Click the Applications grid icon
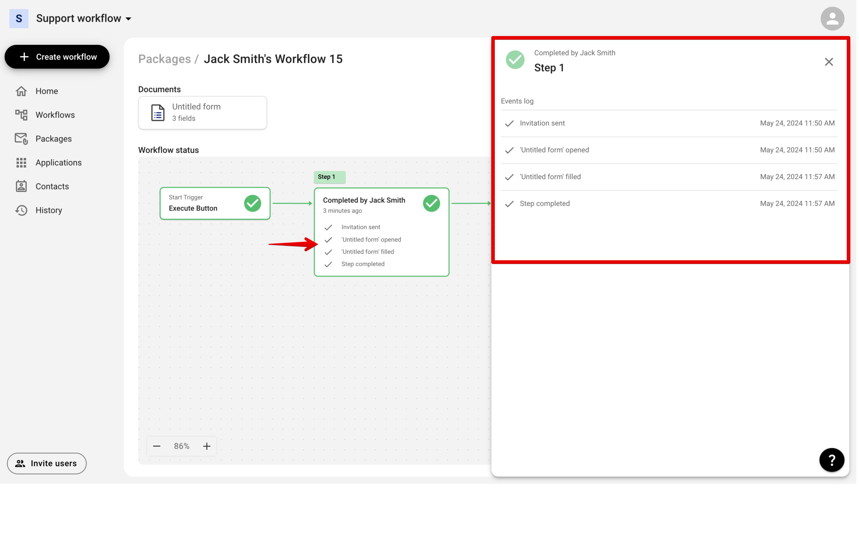This screenshot has height=536, width=859. (x=21, y=162)
